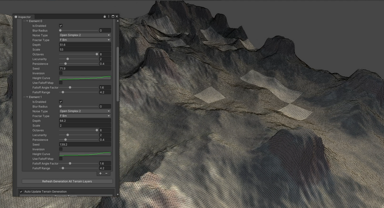Screen dimensions: 384x208
Task: Open Fractal Type dropdown in Element 1
Action: tap(85, 116)
